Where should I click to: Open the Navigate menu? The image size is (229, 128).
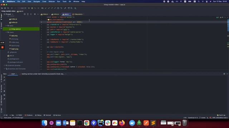click(36, 1)
